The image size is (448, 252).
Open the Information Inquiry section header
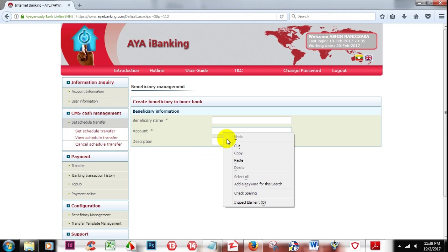[95, 82]
